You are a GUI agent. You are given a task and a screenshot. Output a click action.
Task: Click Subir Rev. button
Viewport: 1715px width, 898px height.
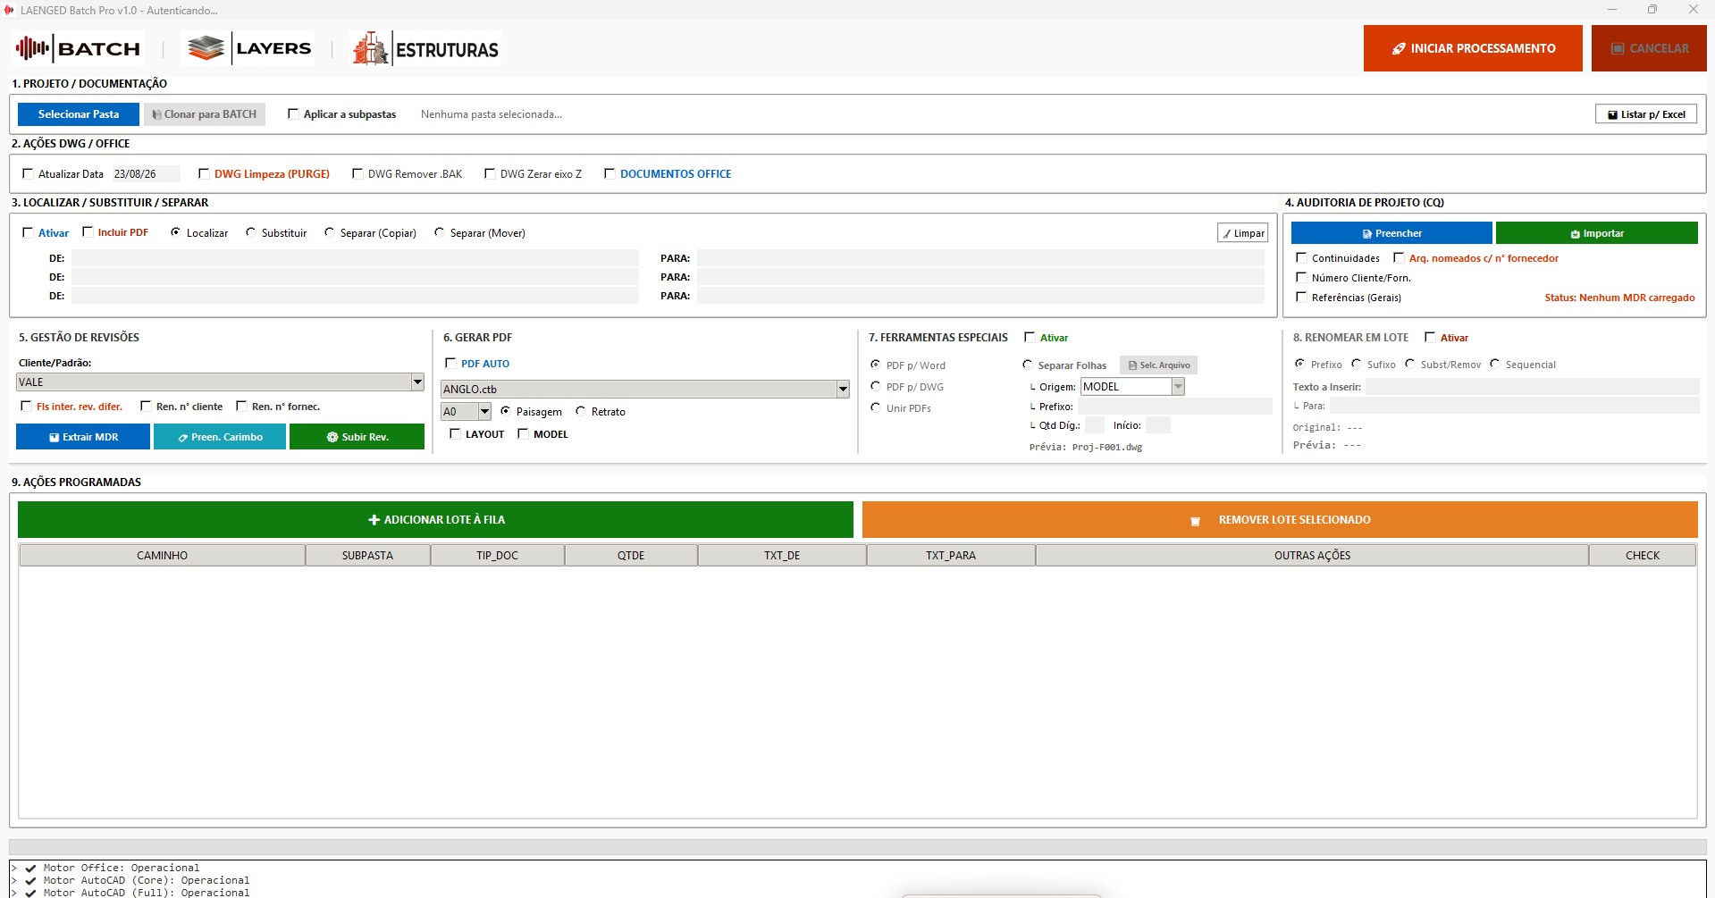(357, 437)
